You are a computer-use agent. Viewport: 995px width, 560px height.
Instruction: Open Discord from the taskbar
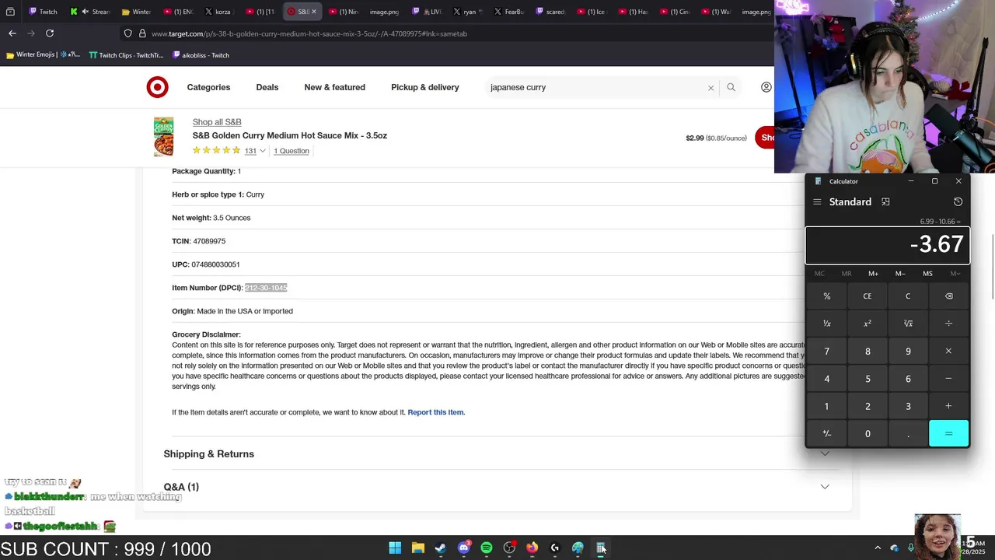464,548
